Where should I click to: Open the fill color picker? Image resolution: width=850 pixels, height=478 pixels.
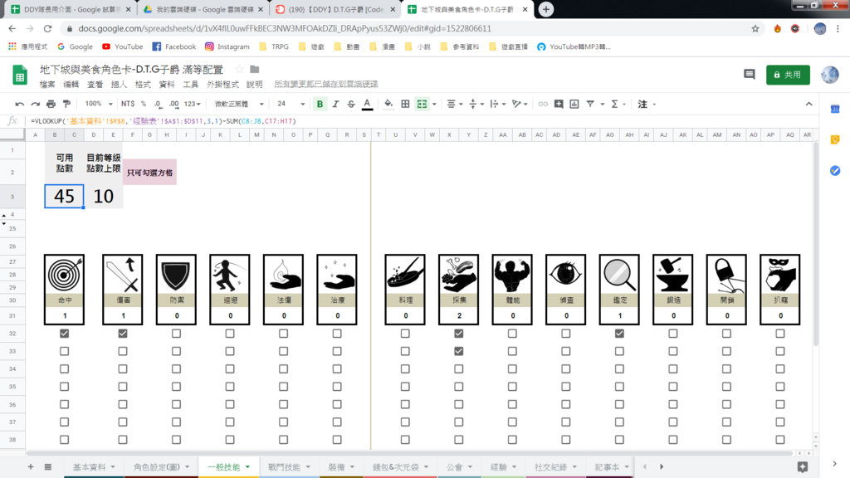388,104
